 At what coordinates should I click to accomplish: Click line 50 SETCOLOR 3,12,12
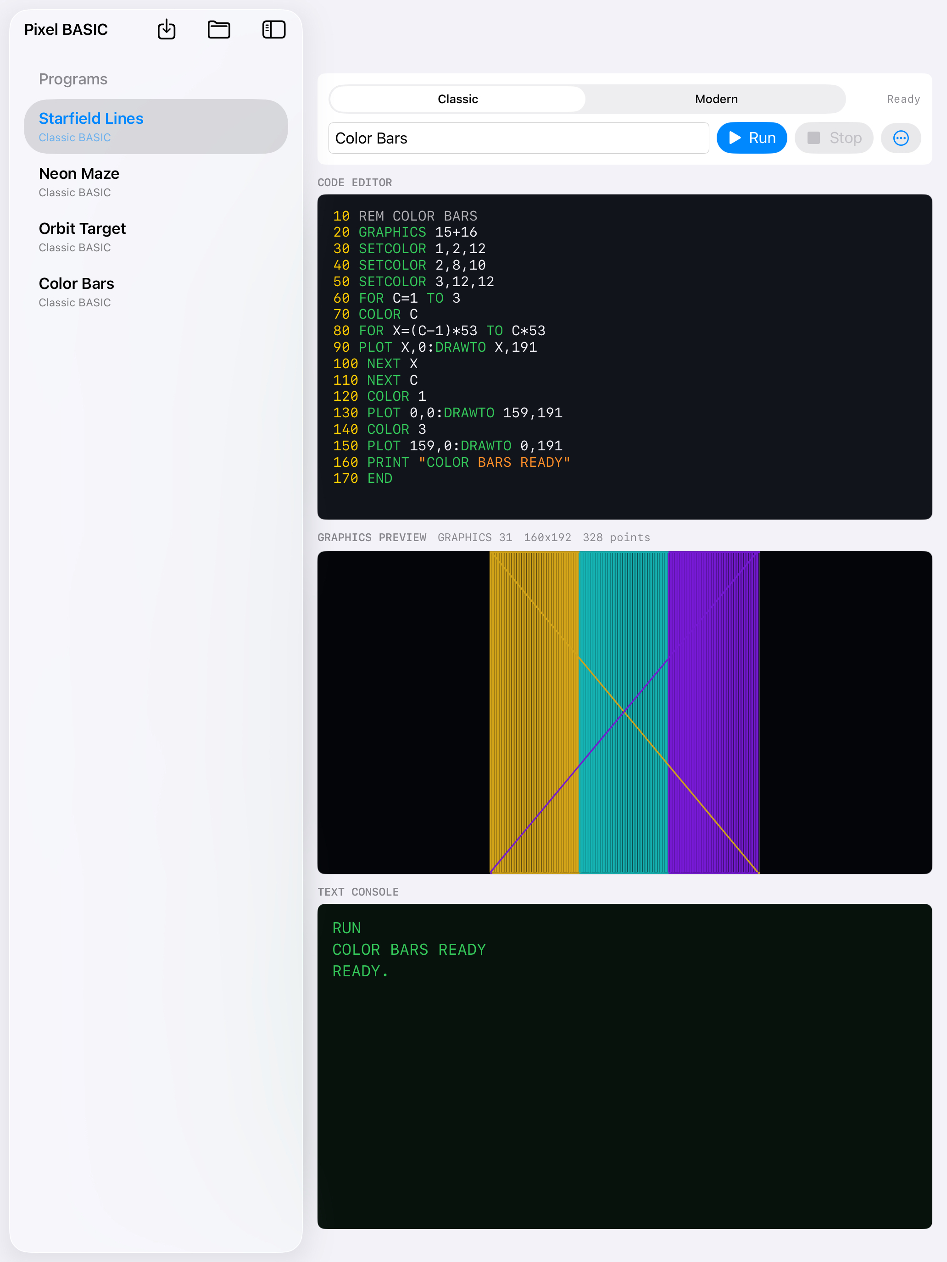tap(413, 282)
